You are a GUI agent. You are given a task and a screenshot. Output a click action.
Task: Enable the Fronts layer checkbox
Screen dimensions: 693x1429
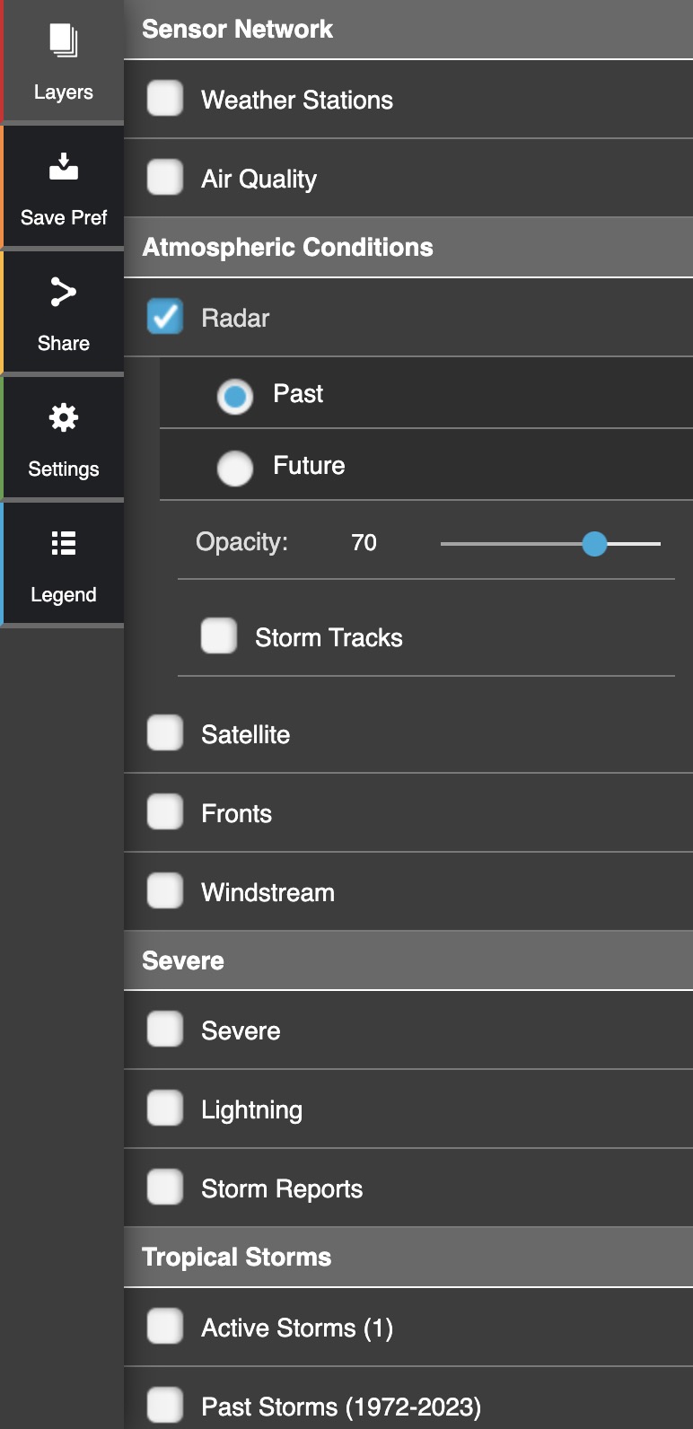coord(165,811)
